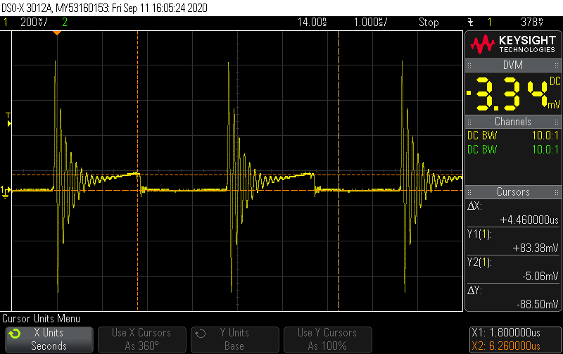Click the Y Units rotate arrow icon
Screen dimensions: 563x354
point(201,334)
